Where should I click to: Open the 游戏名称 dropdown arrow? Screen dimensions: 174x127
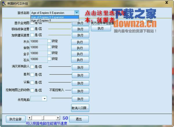coord(77,13)
